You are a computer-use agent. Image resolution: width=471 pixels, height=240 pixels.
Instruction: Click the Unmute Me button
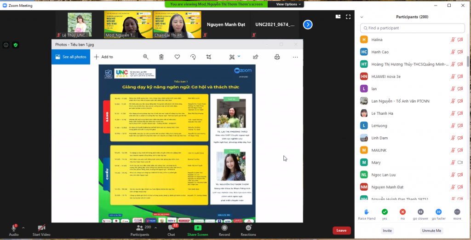(x=431, y=231)
